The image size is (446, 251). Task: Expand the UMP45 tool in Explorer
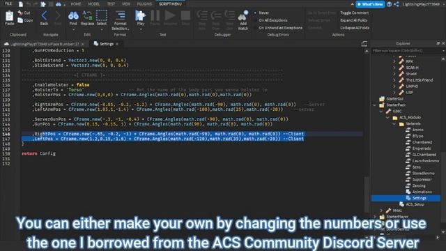[394, 86]
